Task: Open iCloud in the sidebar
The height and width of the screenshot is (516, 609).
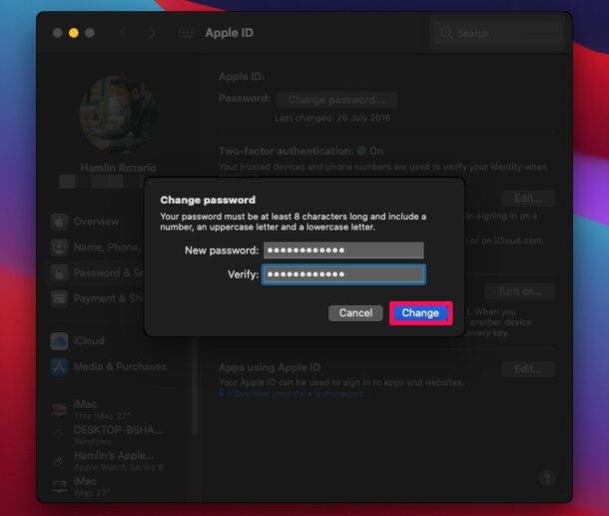Action: pyautogui.click(x=78, y=341)
